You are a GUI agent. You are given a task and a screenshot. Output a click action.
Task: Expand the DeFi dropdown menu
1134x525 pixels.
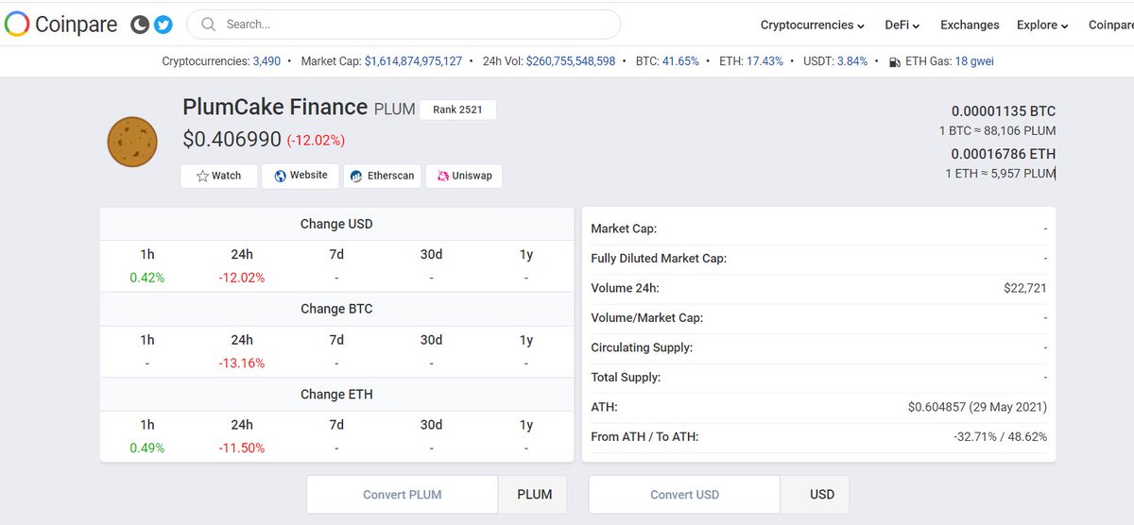[x=902, y=25]
